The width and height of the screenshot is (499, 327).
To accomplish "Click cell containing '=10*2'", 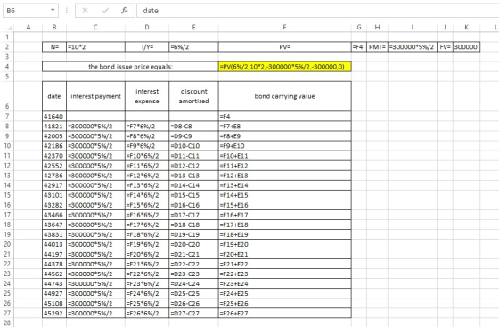I will [x=96, y=46].
